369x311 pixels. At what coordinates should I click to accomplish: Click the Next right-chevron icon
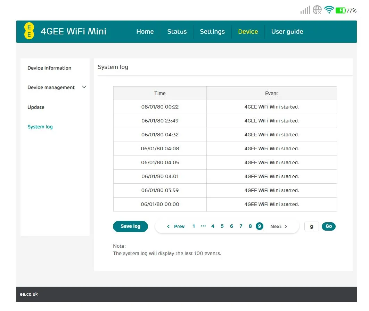click(x=286, y=226)
